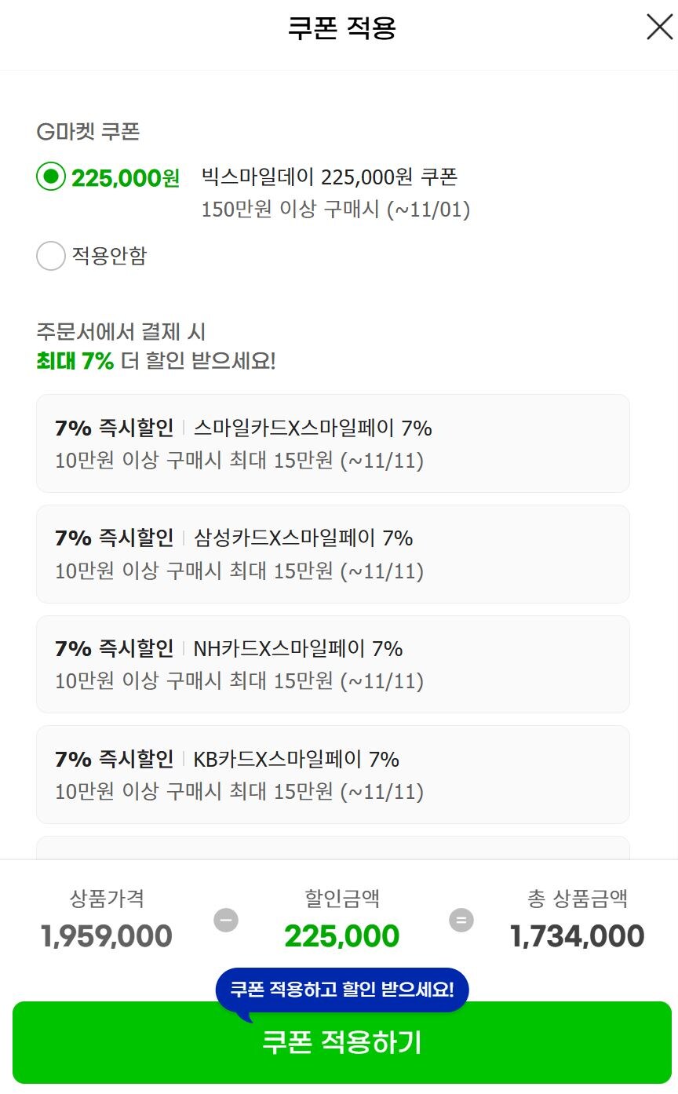Viewport: 678px width, 1094px height.
Task: Click the minus symbol between price fields
Action: point(225,921)
